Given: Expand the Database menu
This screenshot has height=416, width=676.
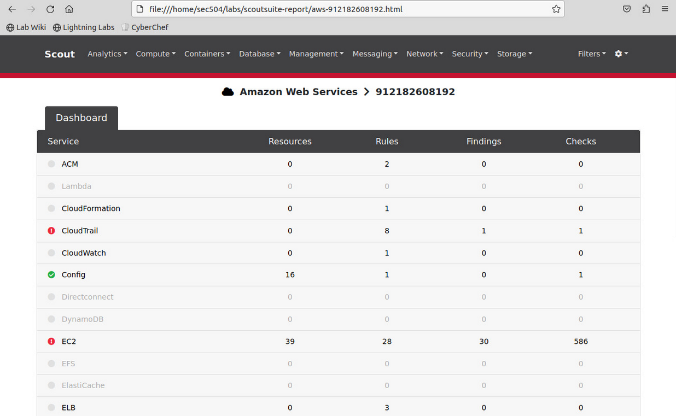Looking at the screenshot, I should tap(260, 54).
